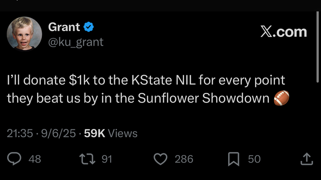Screen dimensions: 321x180
Task: Click the 59K Views count
Action: click(111, 133)
